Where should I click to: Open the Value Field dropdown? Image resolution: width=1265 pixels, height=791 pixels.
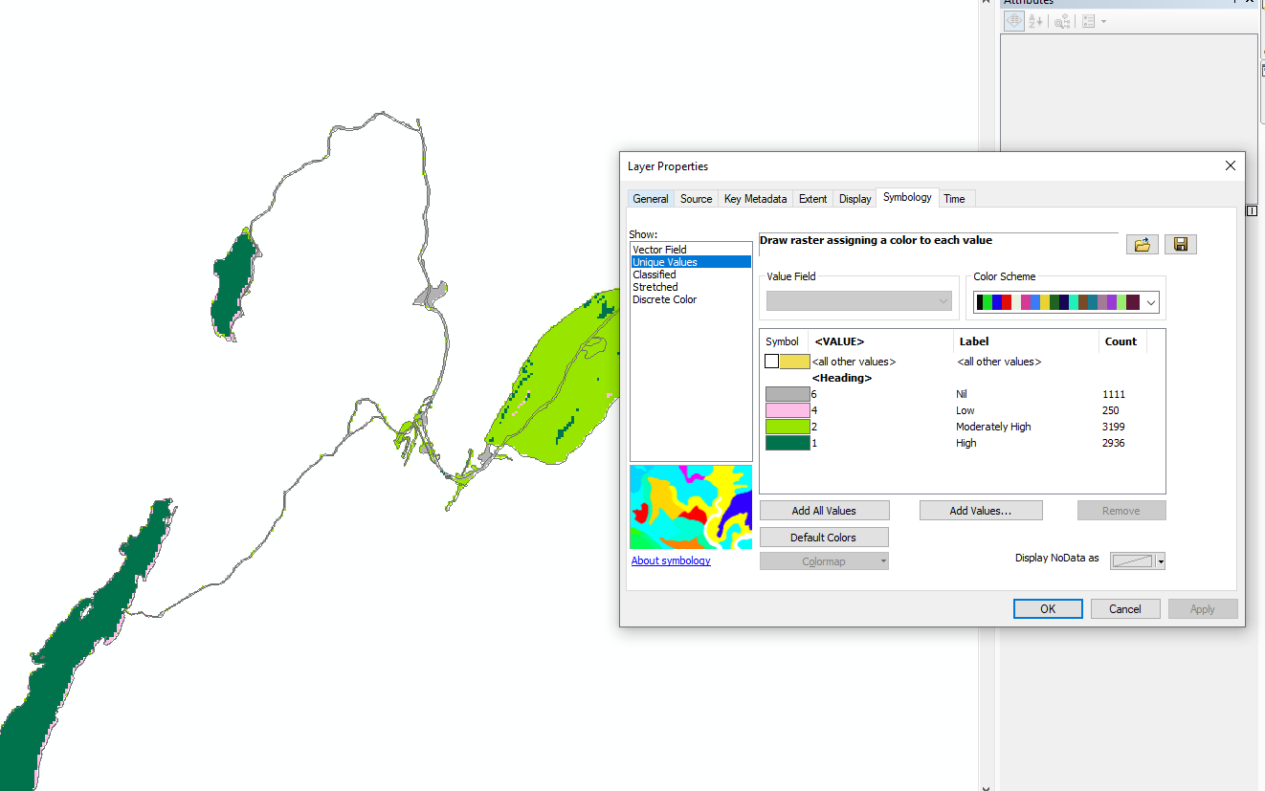859,301
